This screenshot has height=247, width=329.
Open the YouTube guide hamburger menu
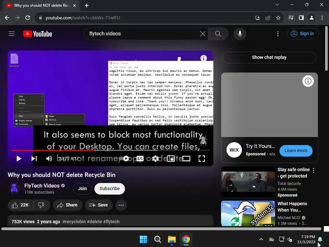pos(12,33)
